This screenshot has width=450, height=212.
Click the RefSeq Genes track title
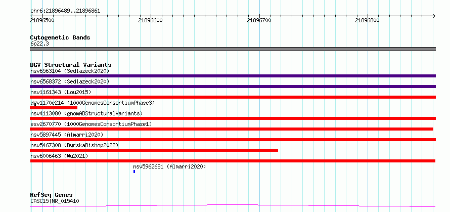click(x=51, y=195)
